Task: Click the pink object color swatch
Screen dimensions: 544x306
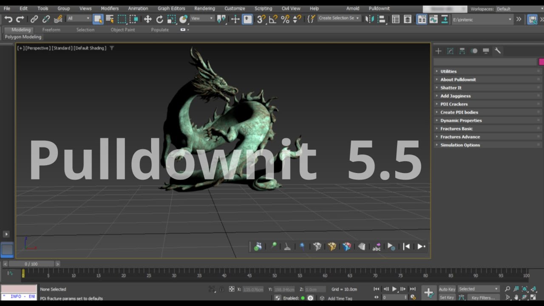Action: (x=541, y=62)
